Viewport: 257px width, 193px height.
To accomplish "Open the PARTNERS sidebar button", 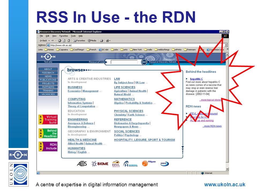I will point(48,87).
